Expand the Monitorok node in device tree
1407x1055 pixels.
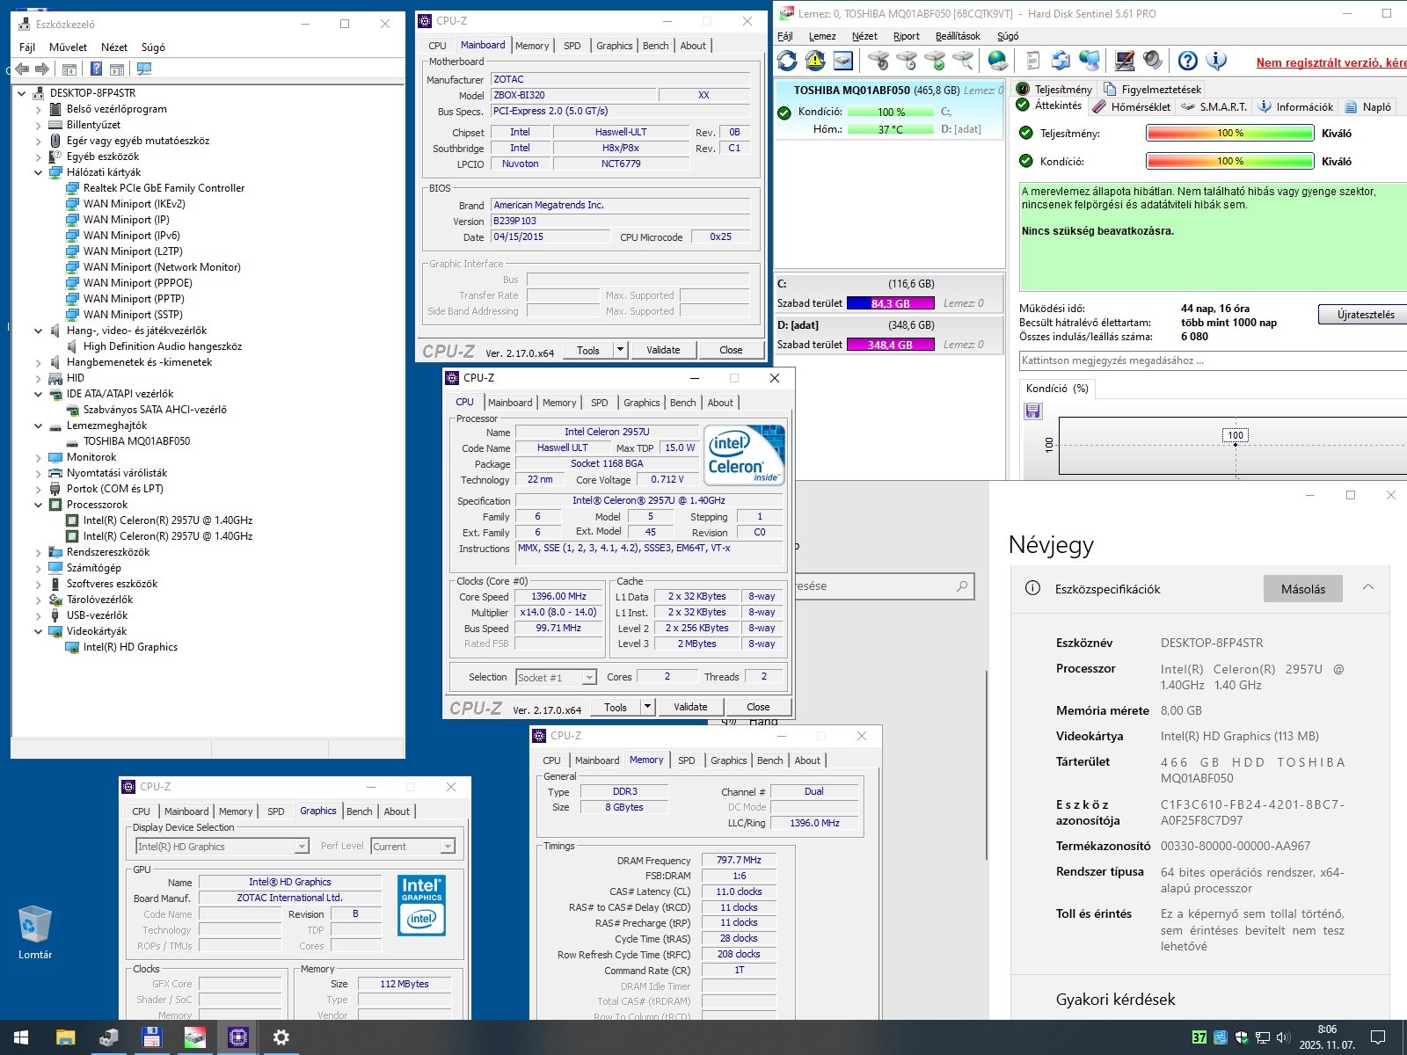[38, 457]
